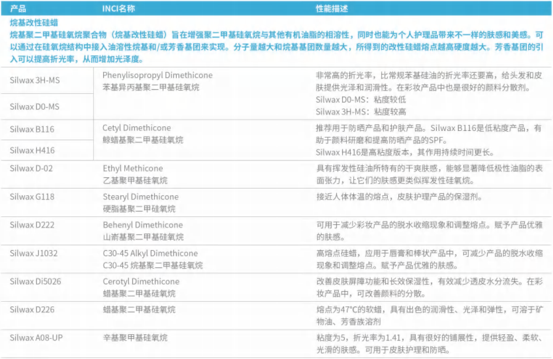Select the Chinese name "鲸蜡基聚二甲基硅氧烷"
Image resolution: width=553 pixels, height=359 pixels.
click(143, 140)
